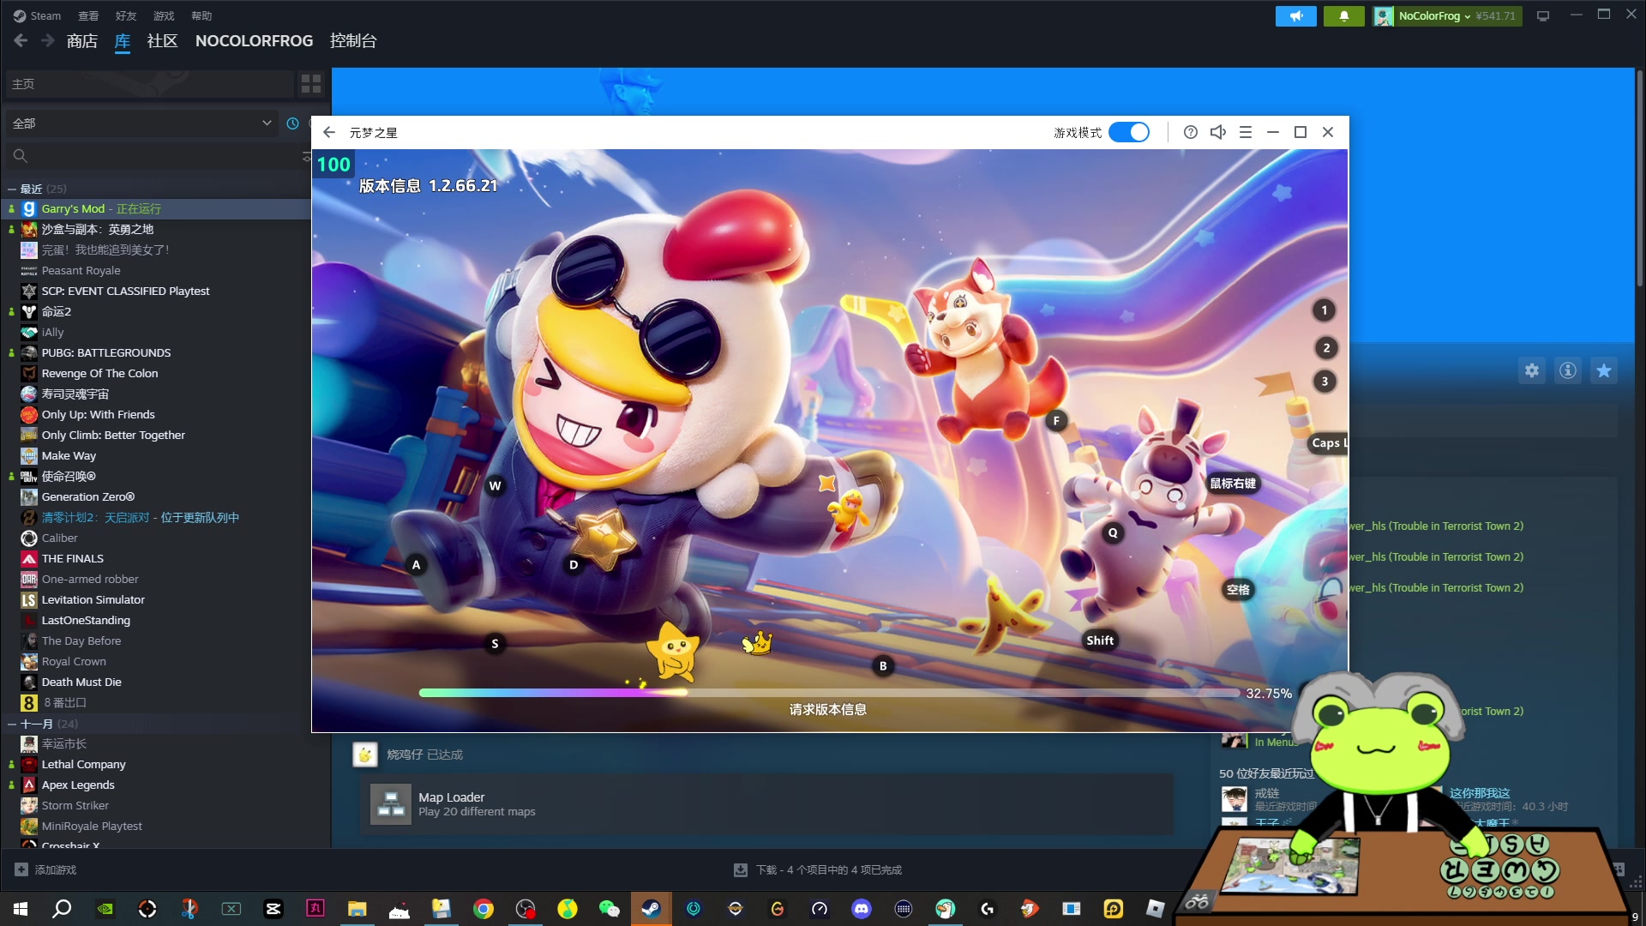
Task: Collapse the 最近 games section
Action: click(12, 189)
